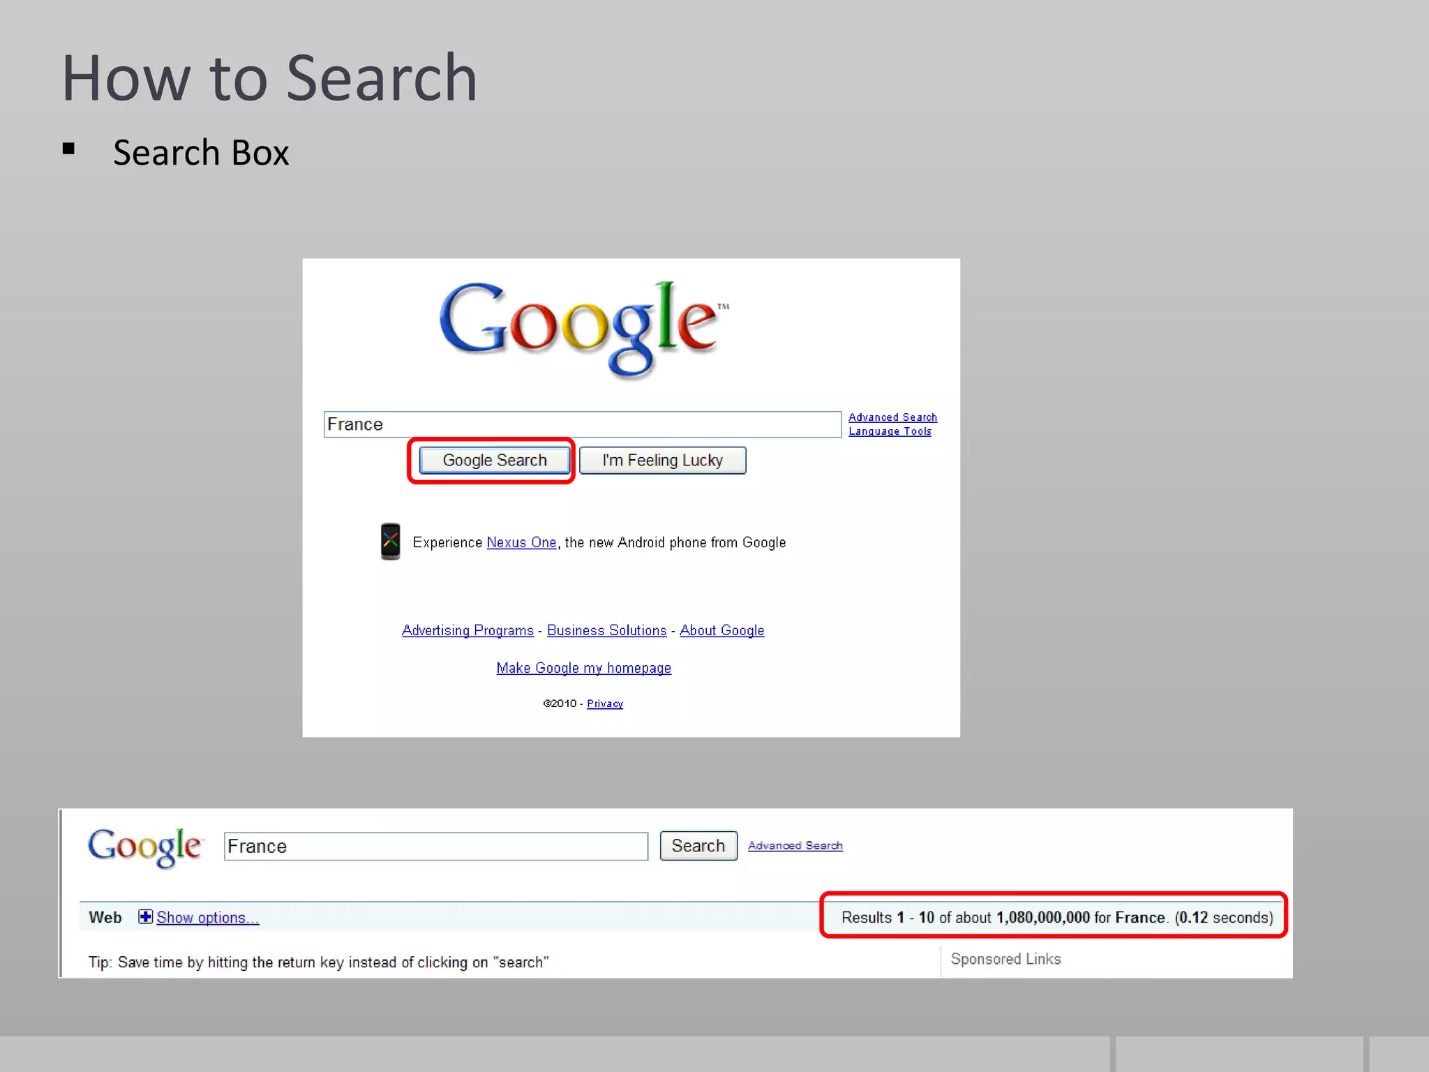Viewport: 1429px width, 1072px height.
Task: Click the Google Search button
Action: 495,461
